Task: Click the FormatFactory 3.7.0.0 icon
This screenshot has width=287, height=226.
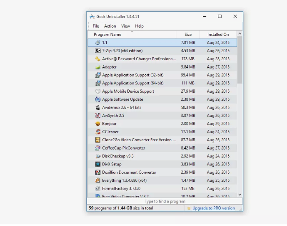Action: point(98,188)
